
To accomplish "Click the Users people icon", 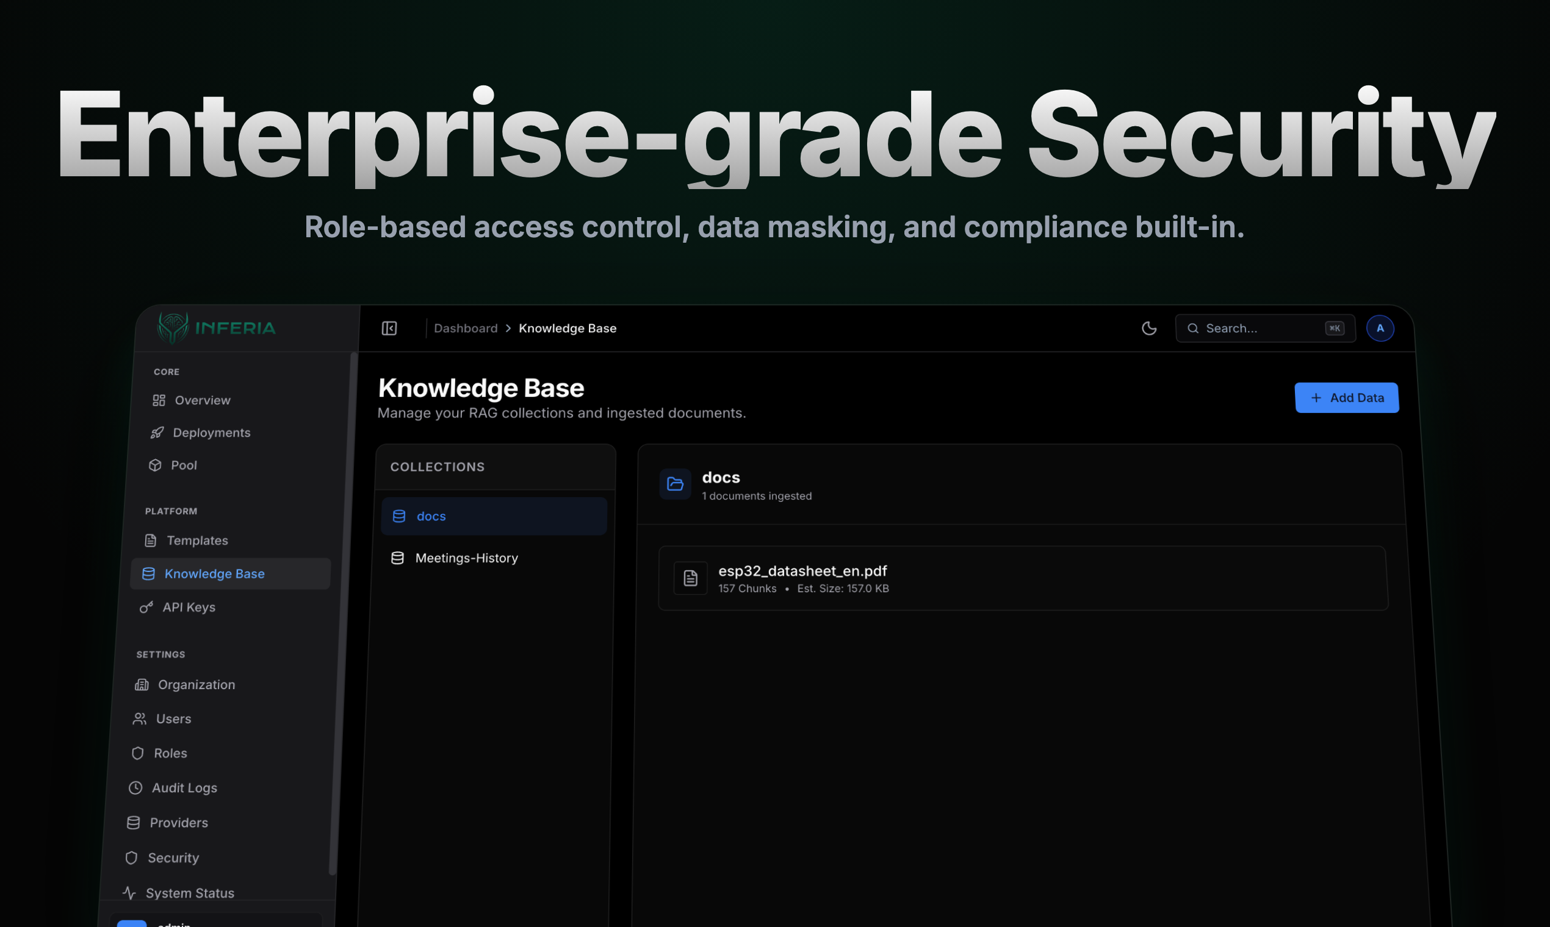I will (x=139, y=719).
